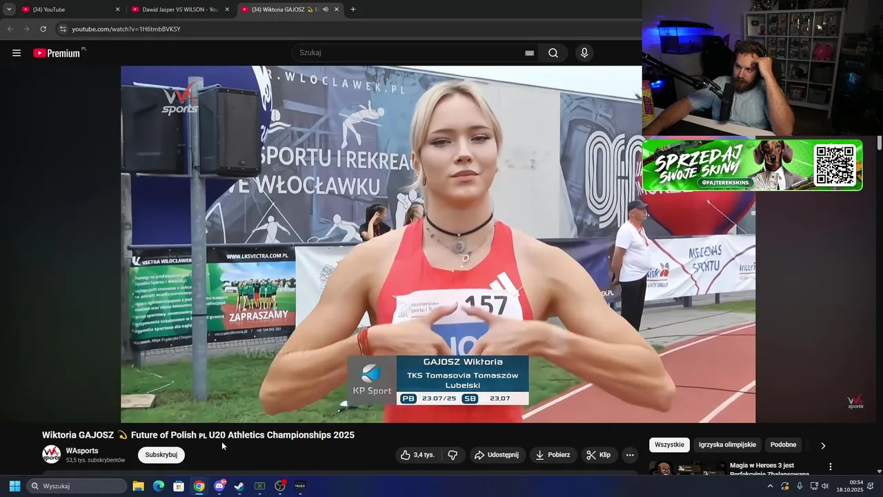Click the search magnifier button
The image size is (883, 497).
pos(553,53)
